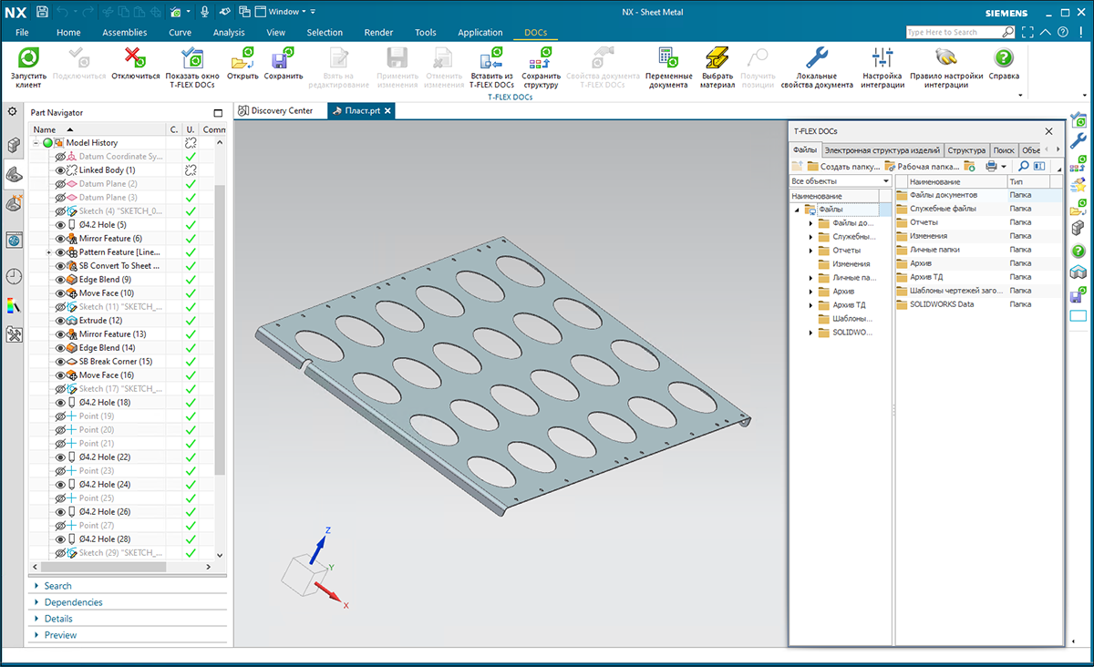Open the color palette sidebar tab

[14, 305]
